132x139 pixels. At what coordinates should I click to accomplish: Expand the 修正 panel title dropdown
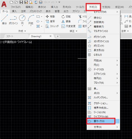tap(74, 31)
